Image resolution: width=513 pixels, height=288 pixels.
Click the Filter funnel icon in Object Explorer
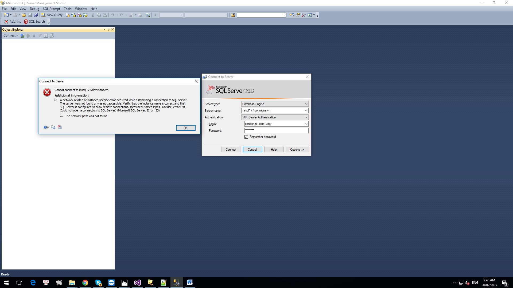[x=40, y=35]
